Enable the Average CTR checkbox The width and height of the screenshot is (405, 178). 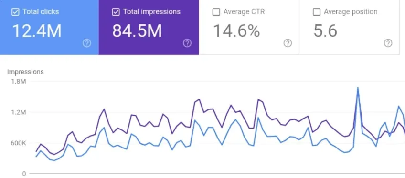click(x=216, y=12)
